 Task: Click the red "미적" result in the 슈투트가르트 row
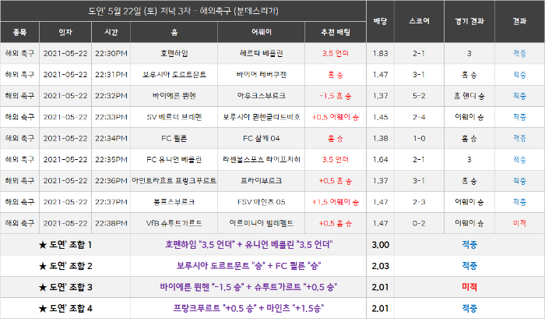(x=519, y=224)
